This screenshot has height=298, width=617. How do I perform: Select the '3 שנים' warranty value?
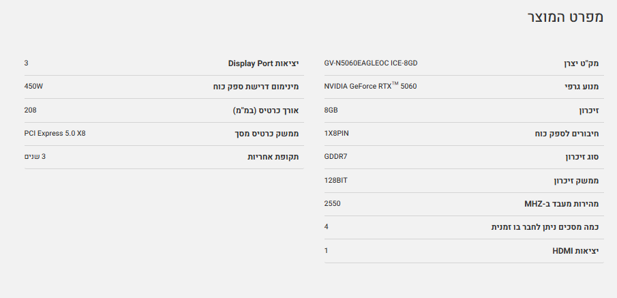pos(35,156)
